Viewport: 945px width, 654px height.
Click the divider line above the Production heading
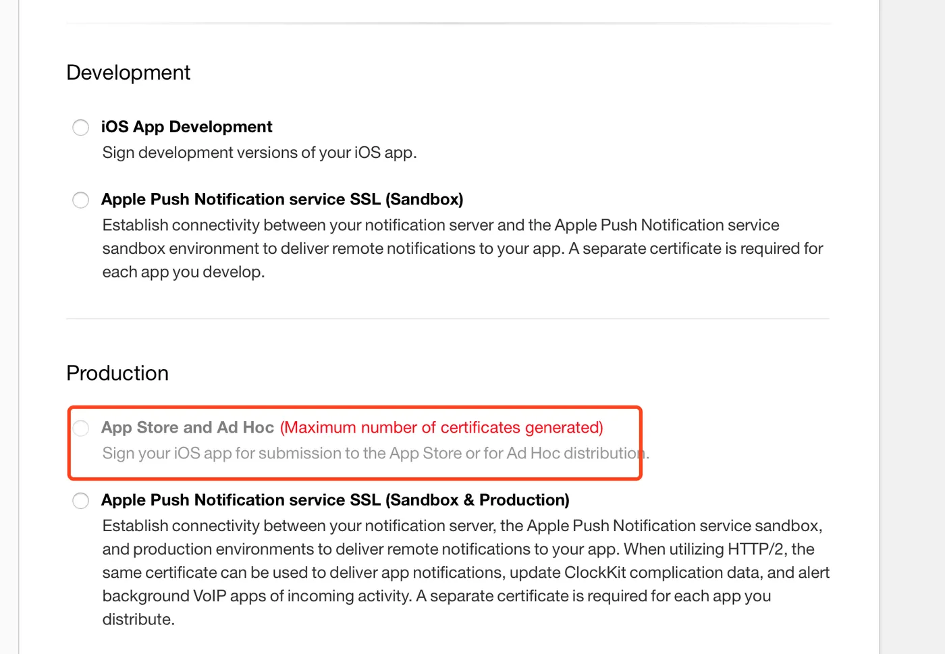(x=448, y=319)
